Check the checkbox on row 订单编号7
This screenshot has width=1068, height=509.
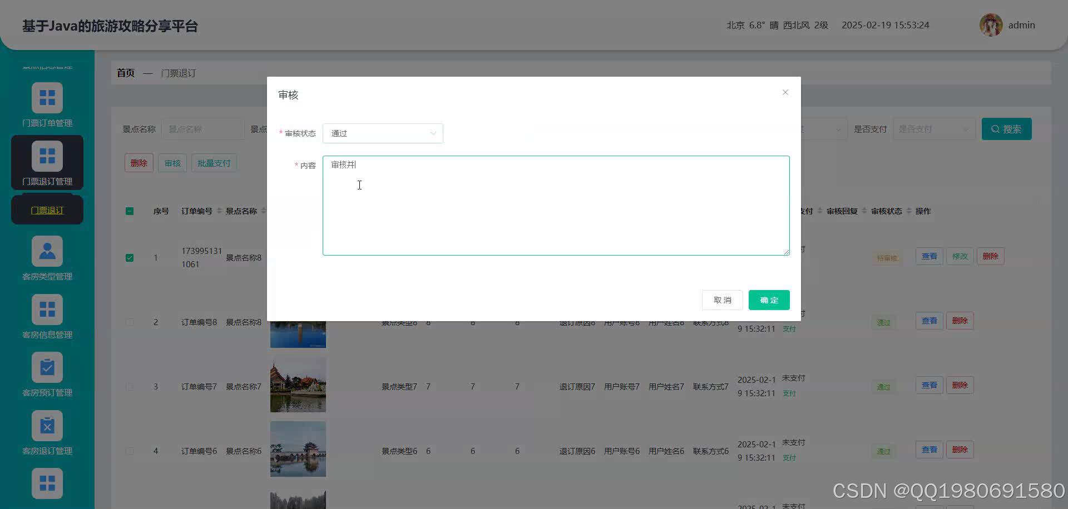click(130, 387)
